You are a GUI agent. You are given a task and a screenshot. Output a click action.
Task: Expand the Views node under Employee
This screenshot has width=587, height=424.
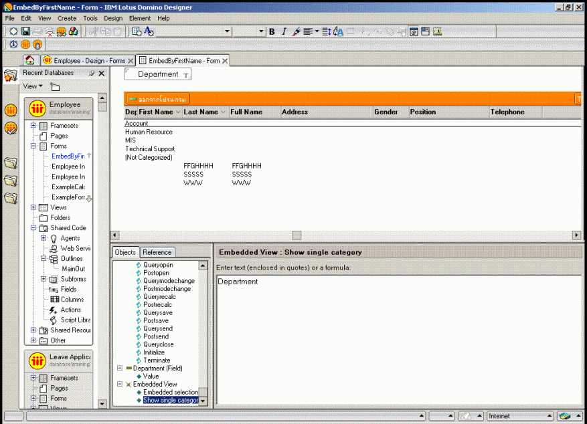click(x=33, y=207)
